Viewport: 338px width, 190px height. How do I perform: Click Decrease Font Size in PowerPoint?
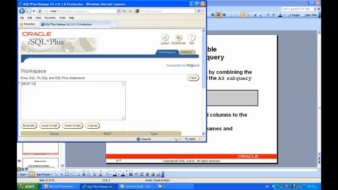260,15
